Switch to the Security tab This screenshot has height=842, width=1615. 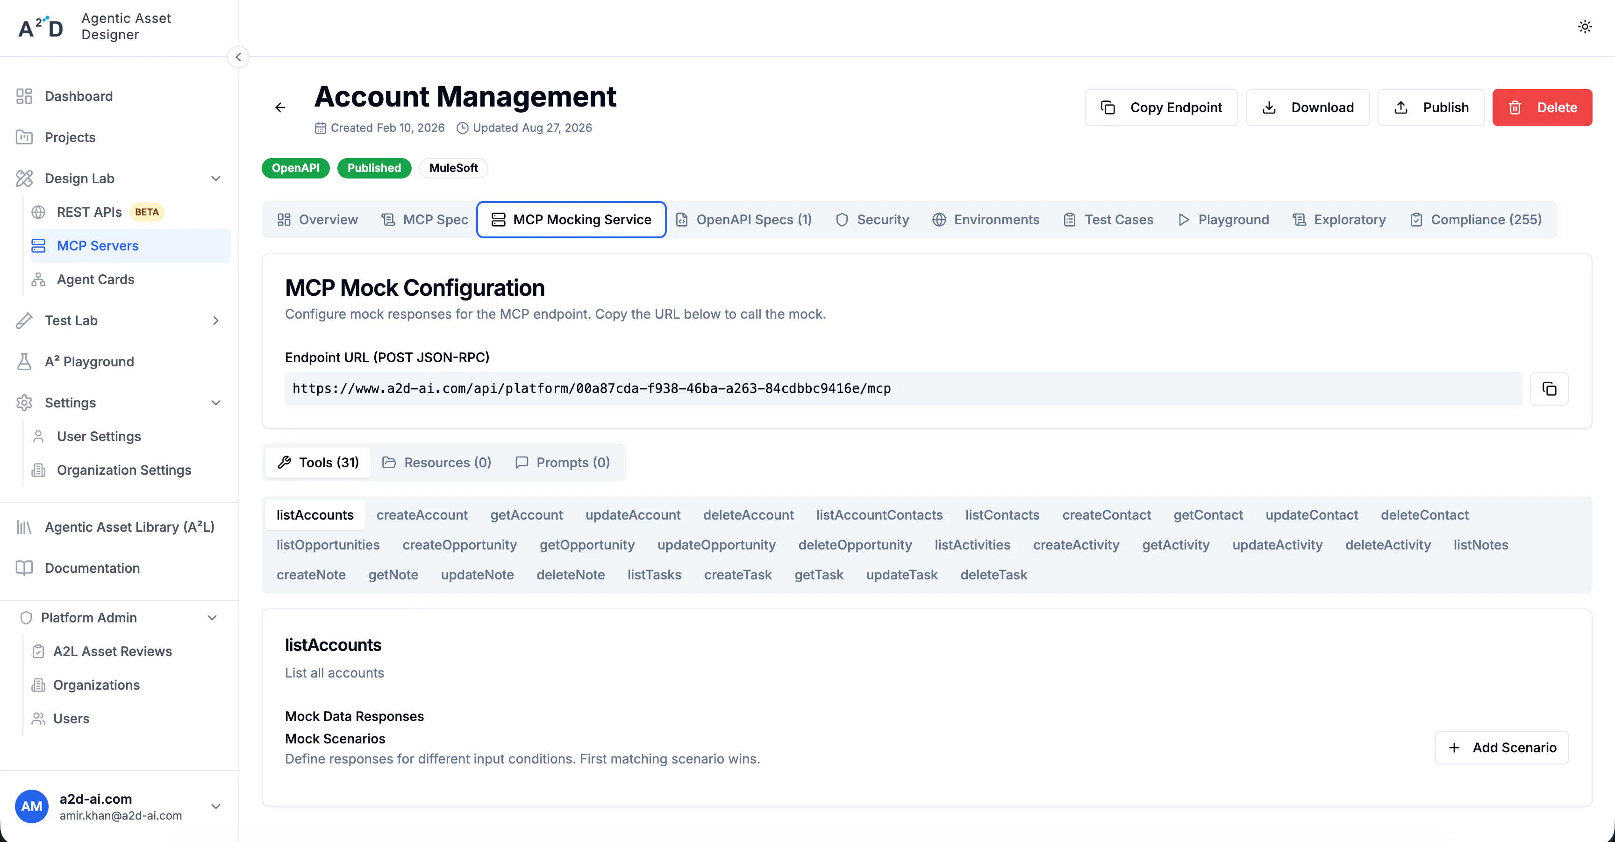pyautogui.click(x=872, y=220)
